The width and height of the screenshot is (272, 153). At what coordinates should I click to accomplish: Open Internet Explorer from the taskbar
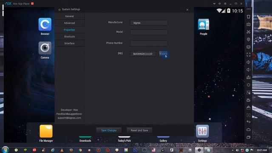53,150
